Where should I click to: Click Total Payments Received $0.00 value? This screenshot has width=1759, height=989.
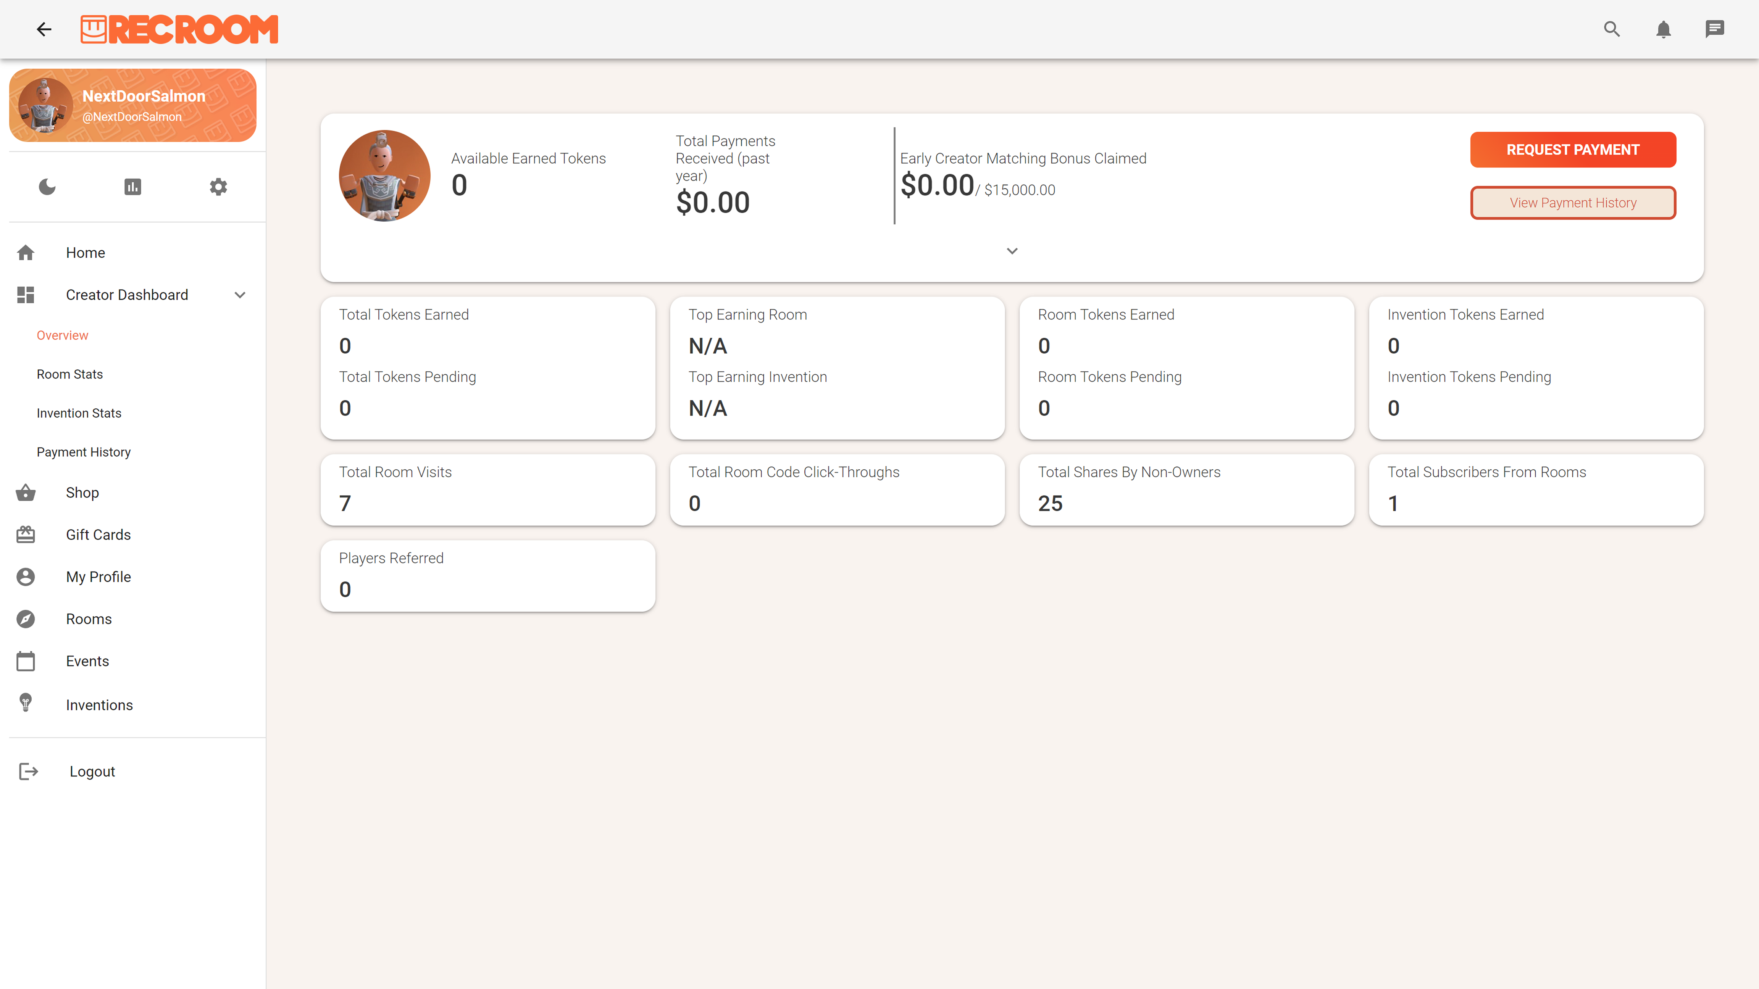click(x=712, y=203)
